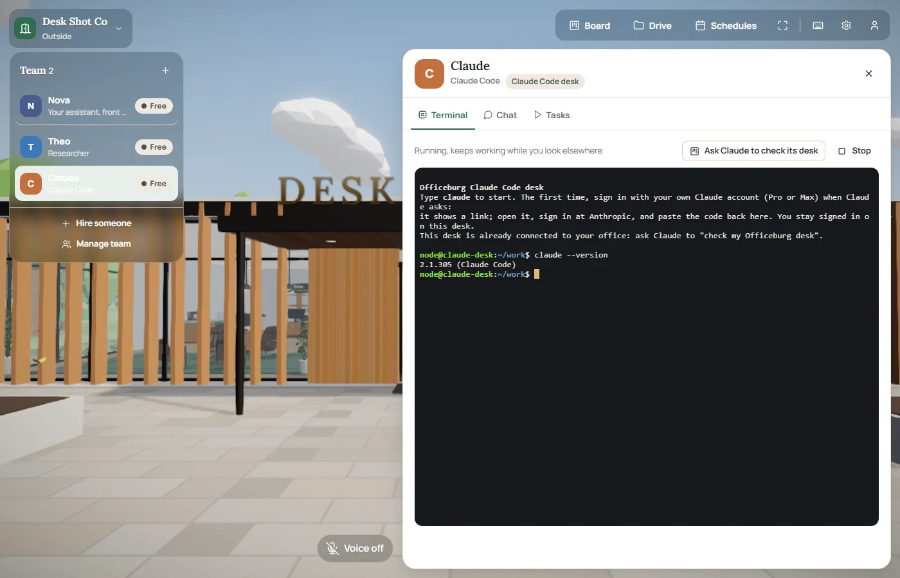Toggle the Voice off microphone button
Image resolution: width=900 pixels, height=578 pixels.
355,548
